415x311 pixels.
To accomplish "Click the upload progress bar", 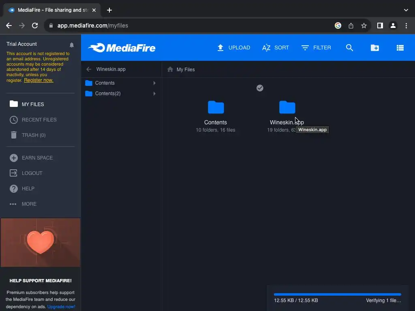I will pos(338,294).
